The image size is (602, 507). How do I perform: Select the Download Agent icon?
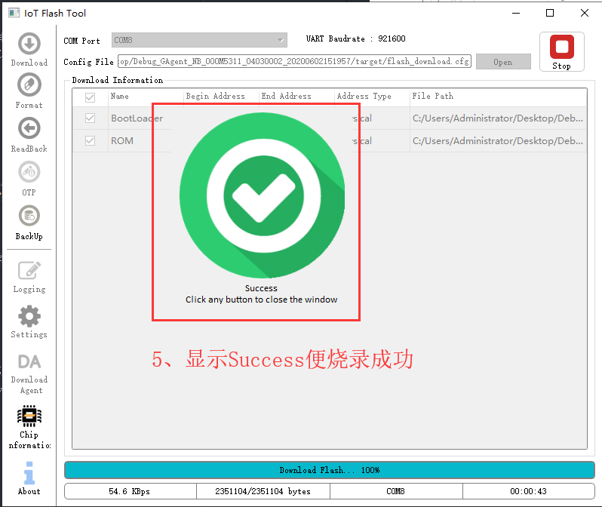point(29,362)
